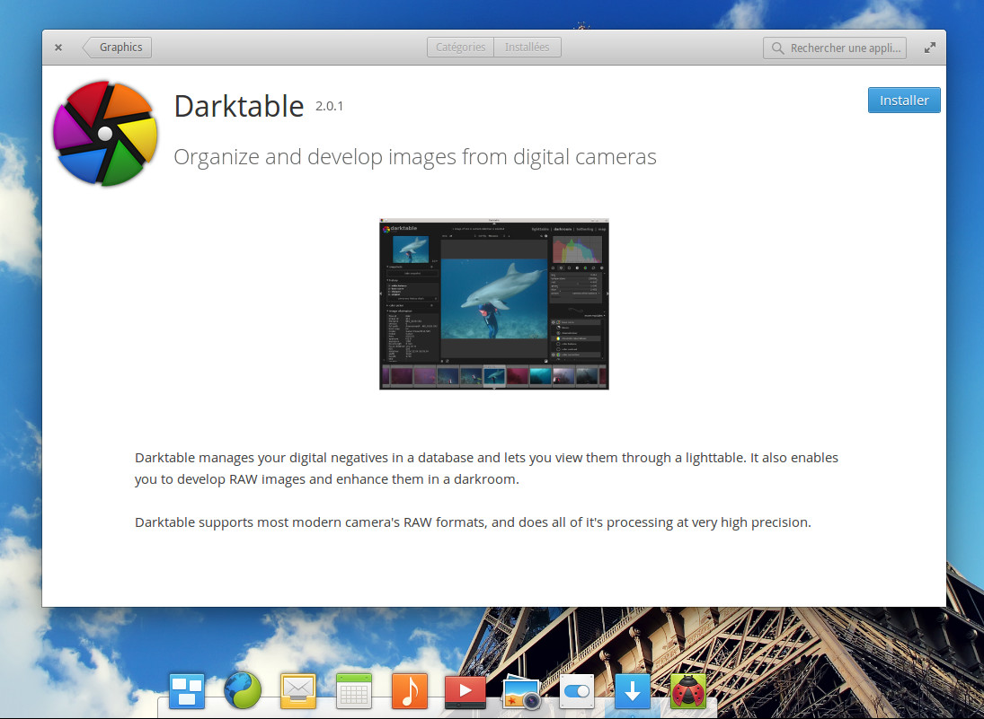The width and height of the screenshot is (984, 719).
Task: Focus the Rechercher une appli search field
Action: coord(835,48)
